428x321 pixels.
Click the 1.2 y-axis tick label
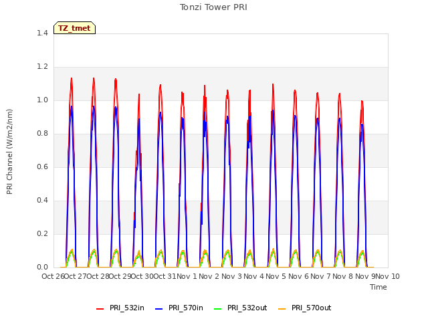[x=42, y=67]
